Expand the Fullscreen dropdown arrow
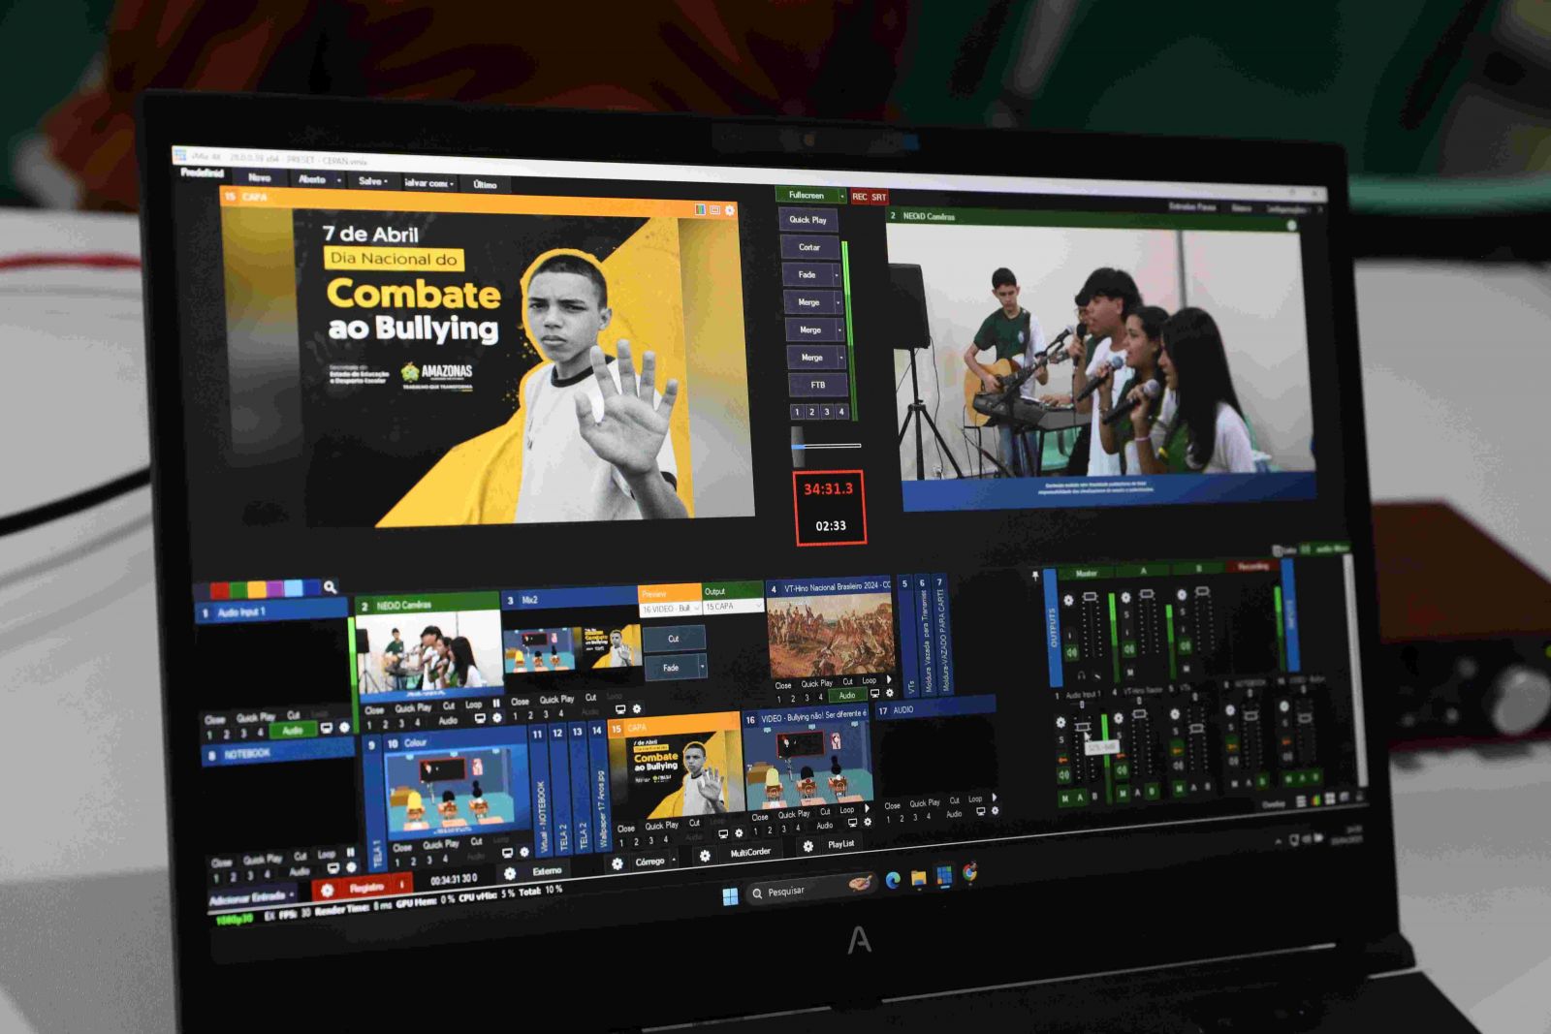 pyautogui.click(x=841, y=196)
